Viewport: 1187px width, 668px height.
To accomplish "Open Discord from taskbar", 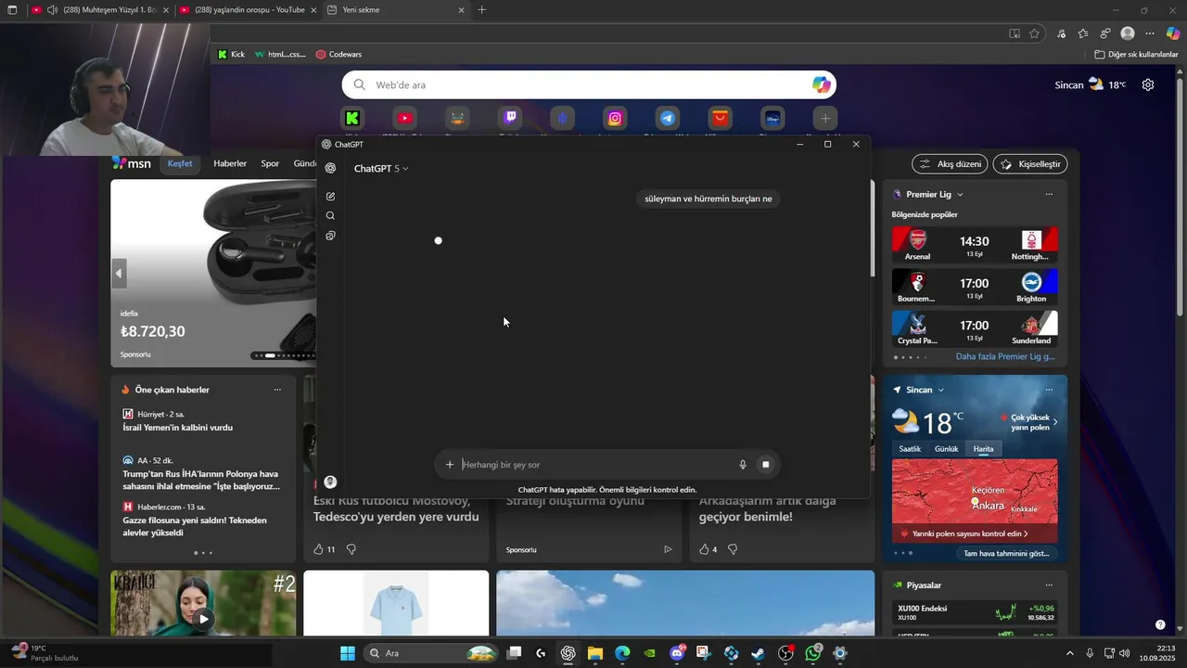I will click(x=677, y=653).
